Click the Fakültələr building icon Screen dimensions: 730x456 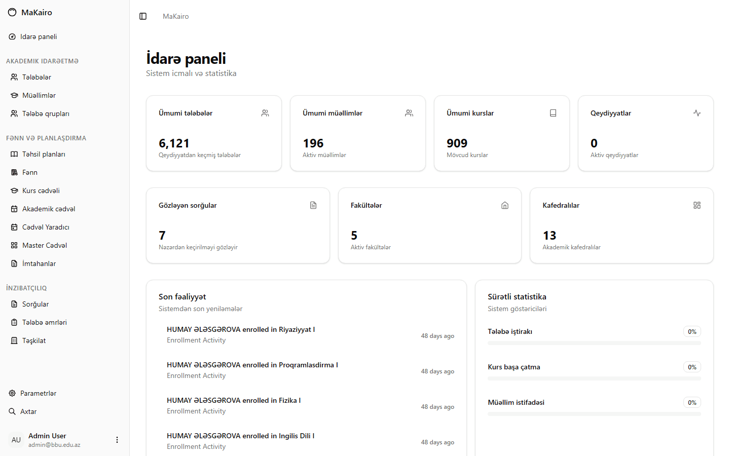coord(505,205)
